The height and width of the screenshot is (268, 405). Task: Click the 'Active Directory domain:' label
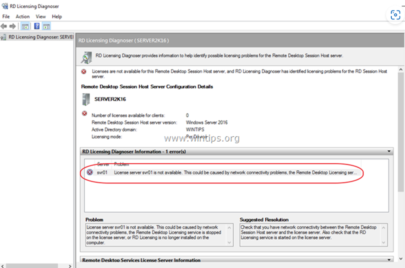pos(114,130)
